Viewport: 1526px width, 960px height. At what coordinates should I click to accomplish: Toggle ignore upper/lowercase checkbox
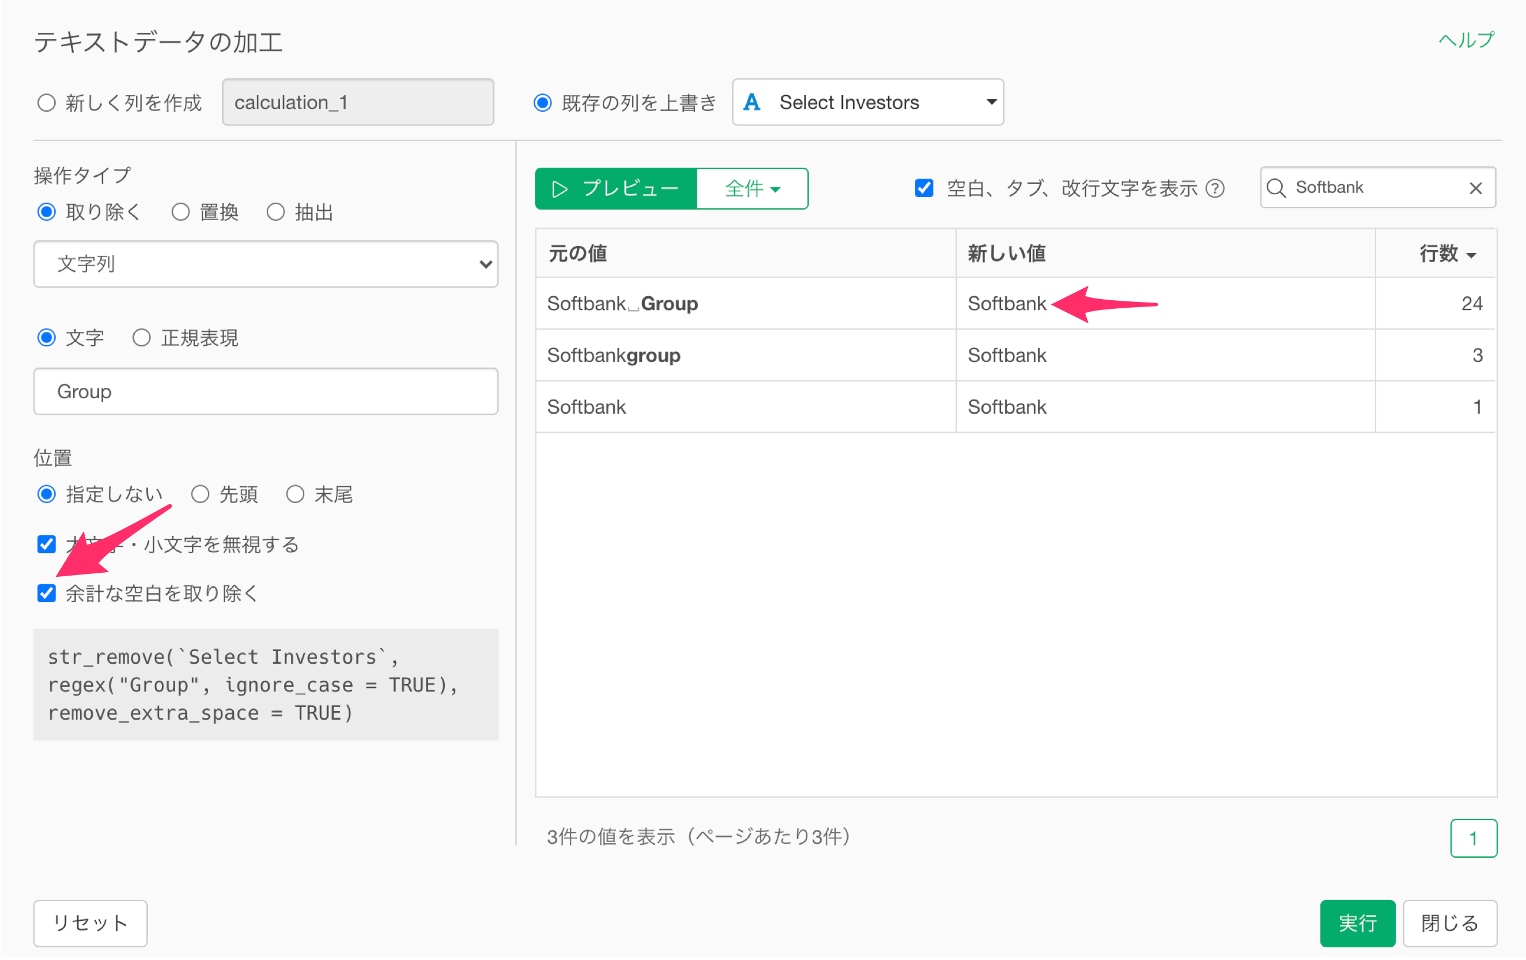[x=46, y=544]
